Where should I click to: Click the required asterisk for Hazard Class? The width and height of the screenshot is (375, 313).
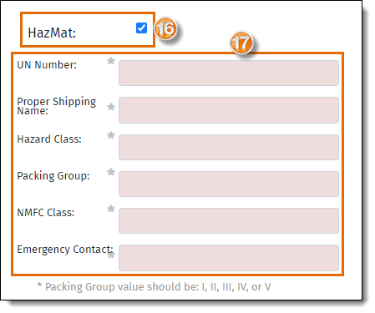tap(111, 135)
